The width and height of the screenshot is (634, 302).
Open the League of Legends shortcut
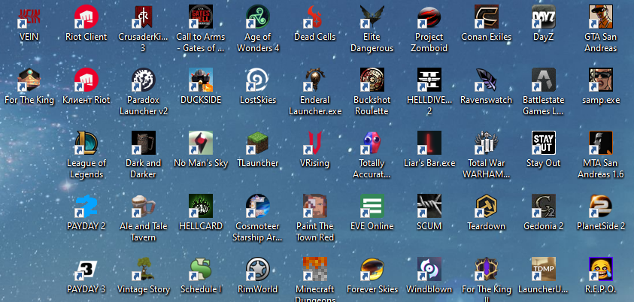[86, 143]
